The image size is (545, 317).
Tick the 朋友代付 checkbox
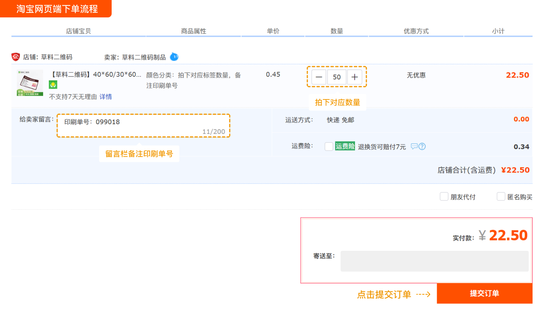444,197
